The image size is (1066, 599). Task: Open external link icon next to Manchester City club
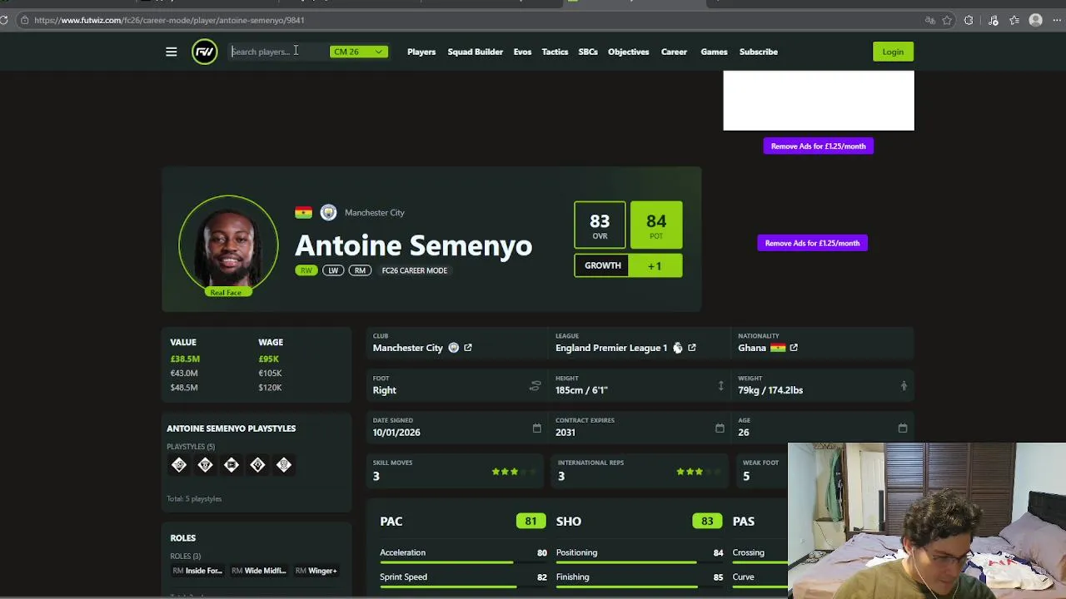tap(468, 348)
